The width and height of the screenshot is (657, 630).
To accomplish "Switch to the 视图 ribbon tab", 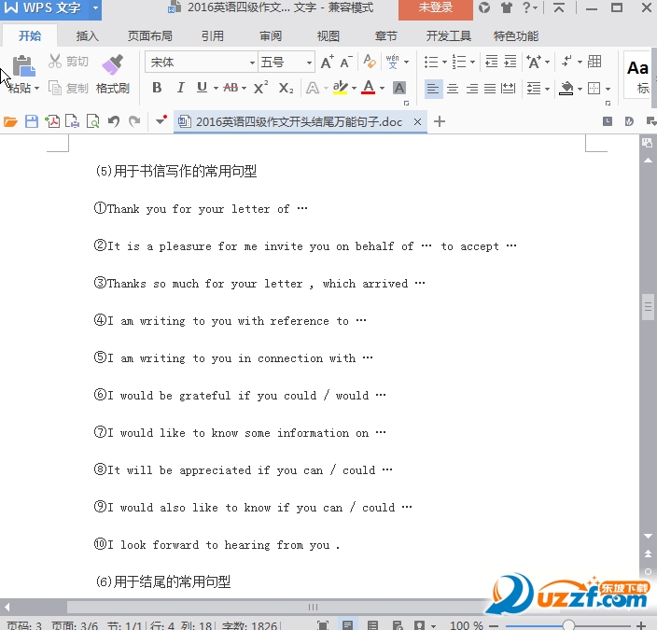I will point(328,36).
